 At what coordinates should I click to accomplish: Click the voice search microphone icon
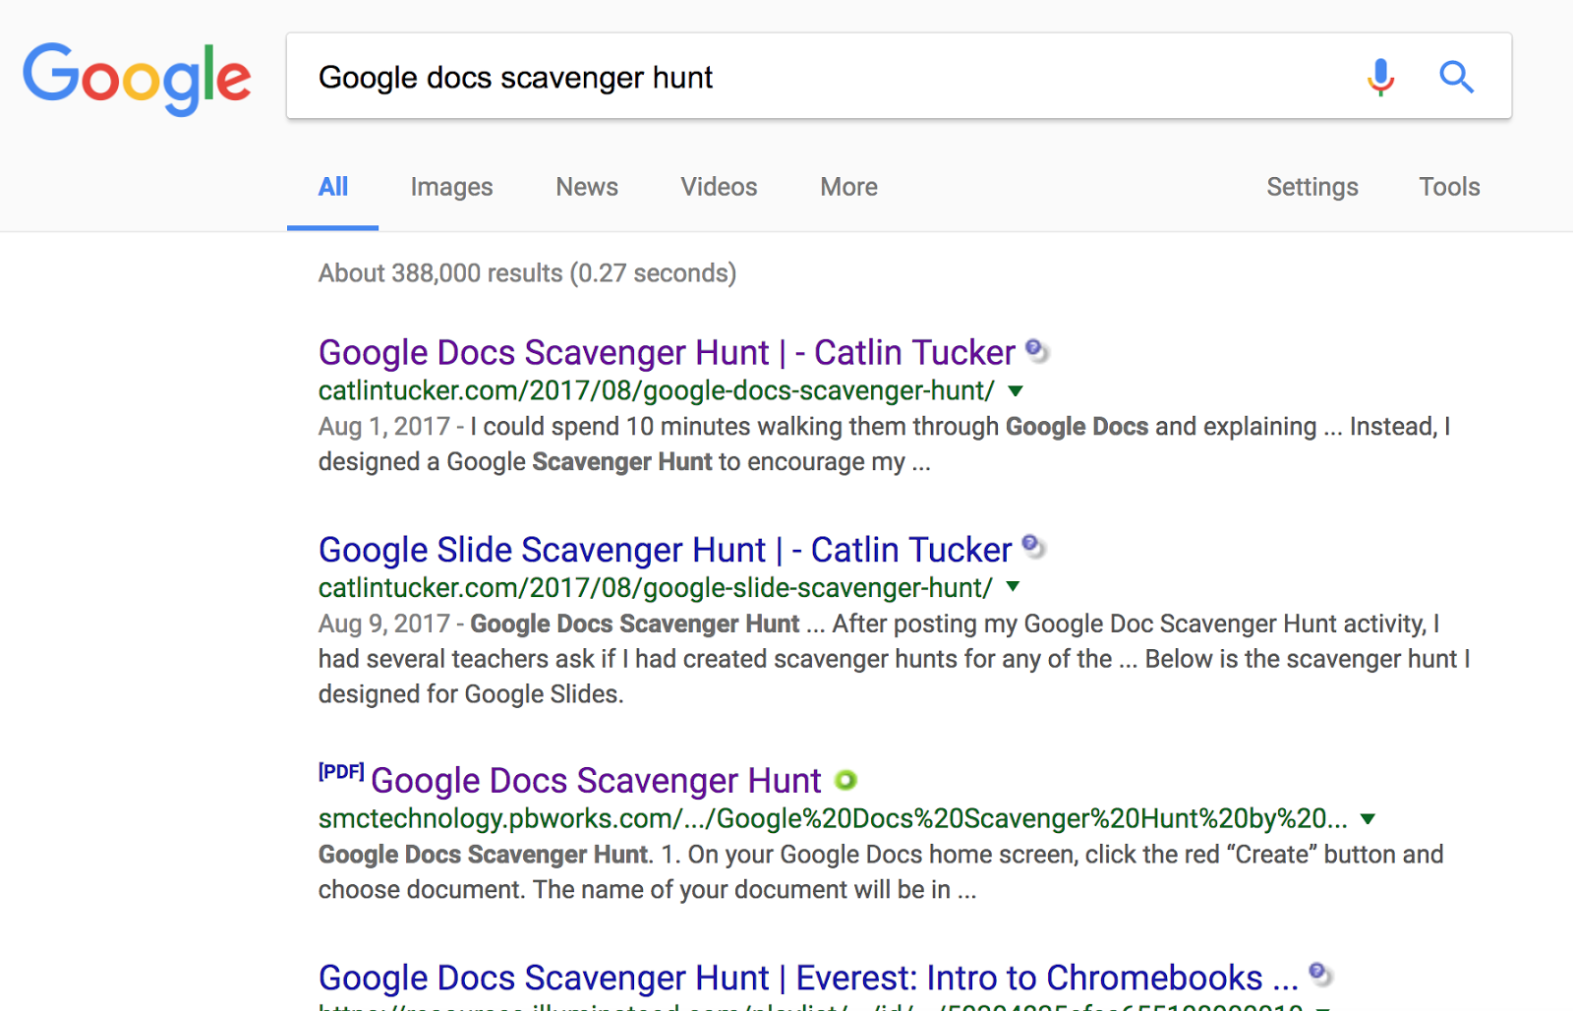tap(1380, 76)
